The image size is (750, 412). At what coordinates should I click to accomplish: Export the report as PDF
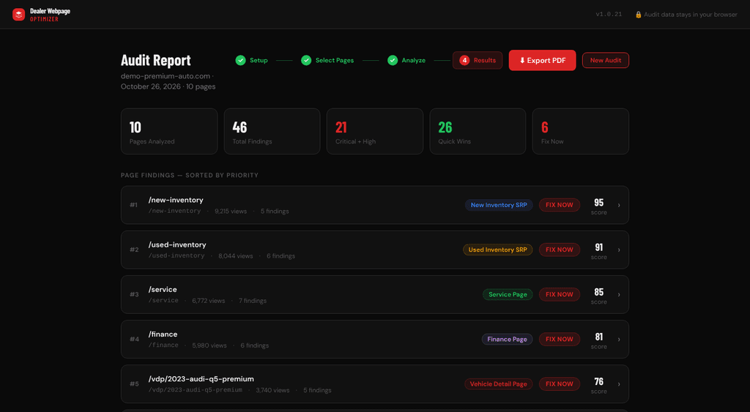pyautogui.click(x=543, y=60)
